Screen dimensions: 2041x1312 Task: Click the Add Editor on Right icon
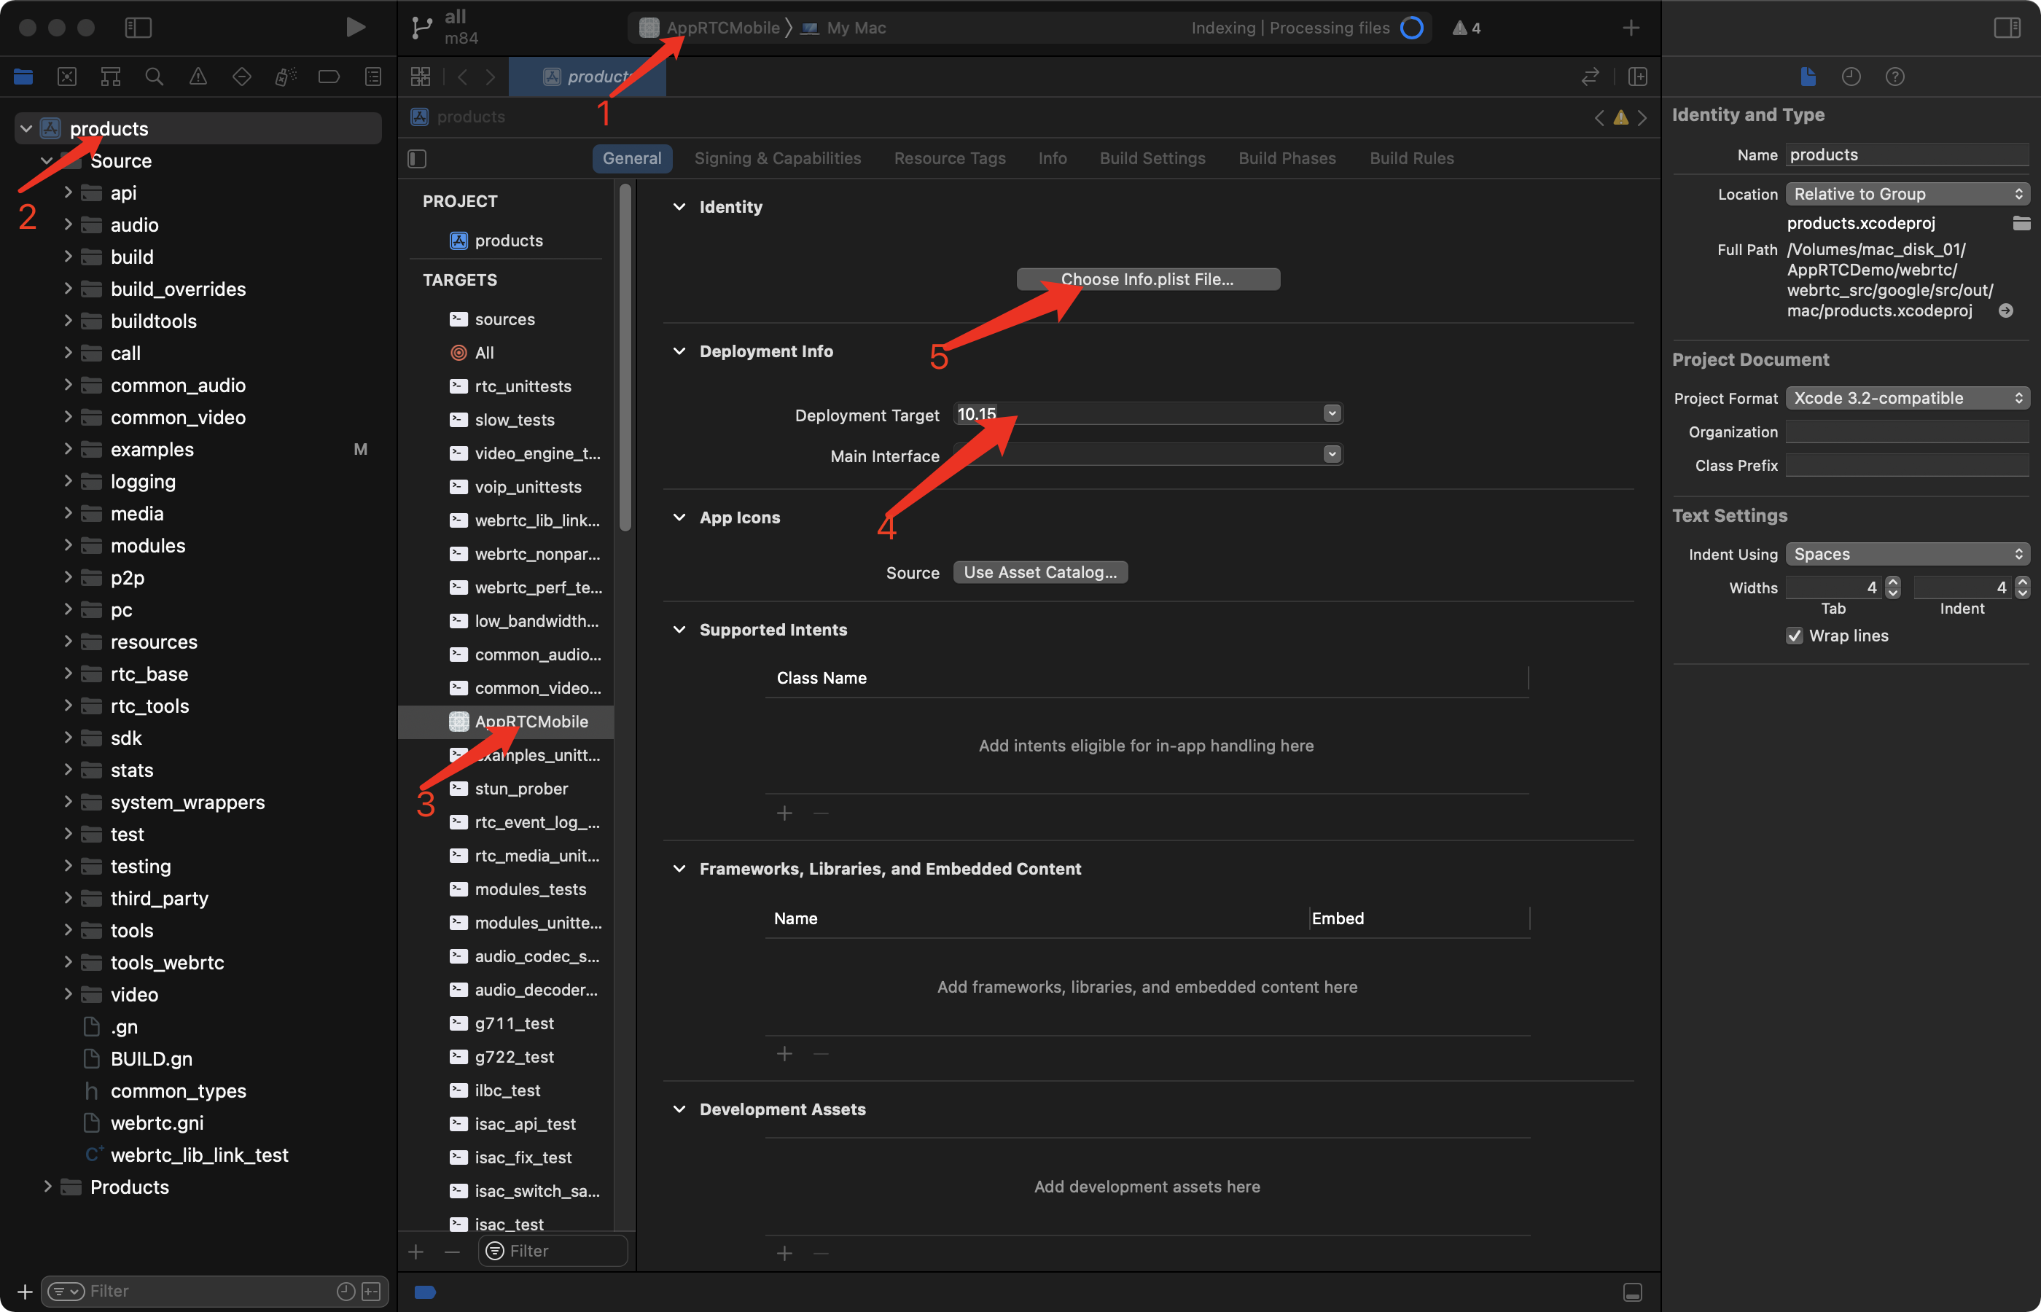(1637, 77)
